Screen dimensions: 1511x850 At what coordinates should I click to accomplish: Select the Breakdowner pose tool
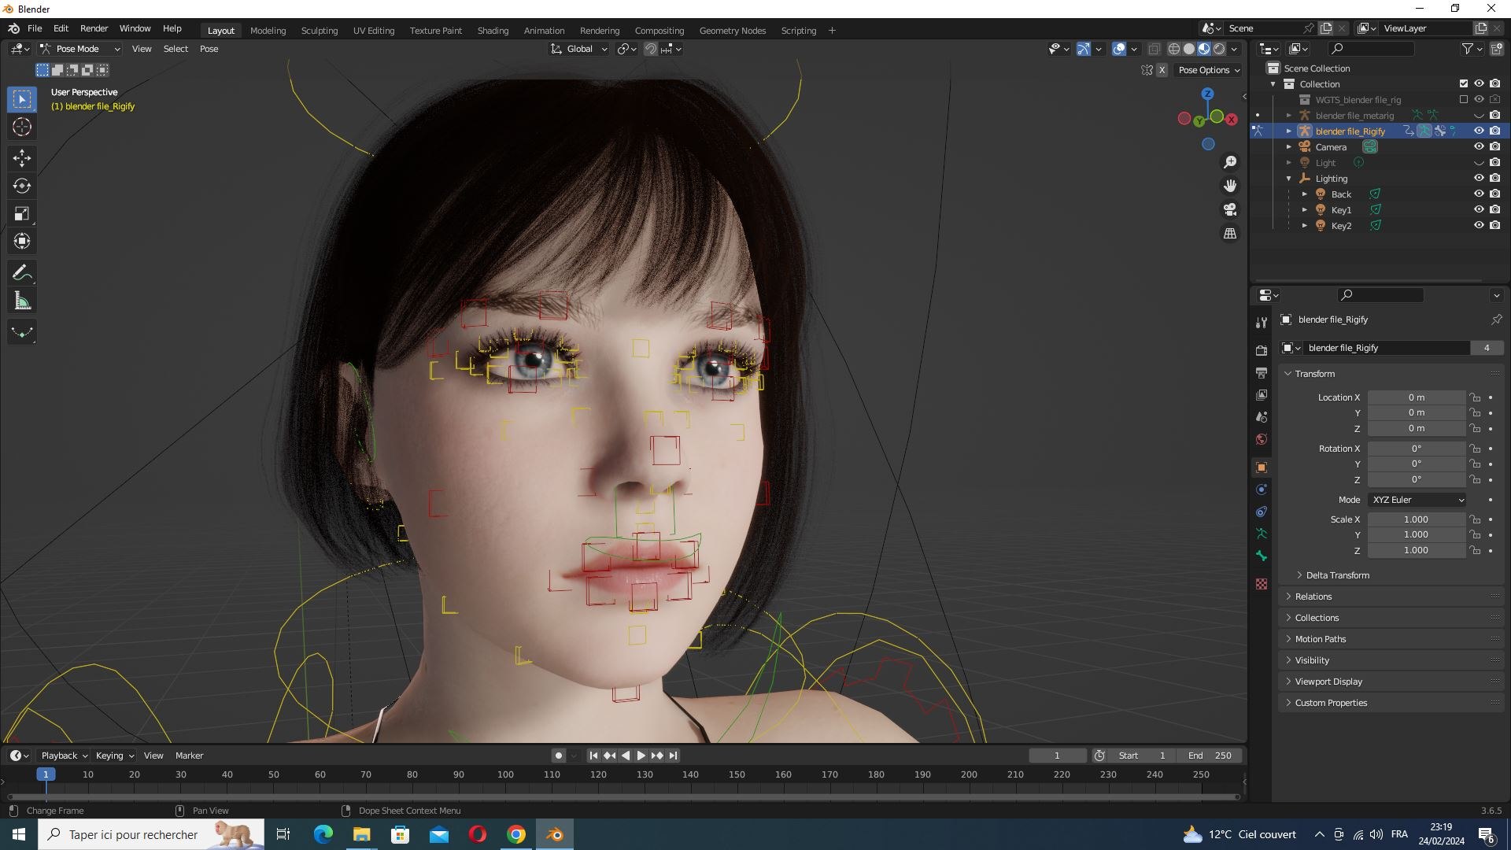(x=22, y=332)
